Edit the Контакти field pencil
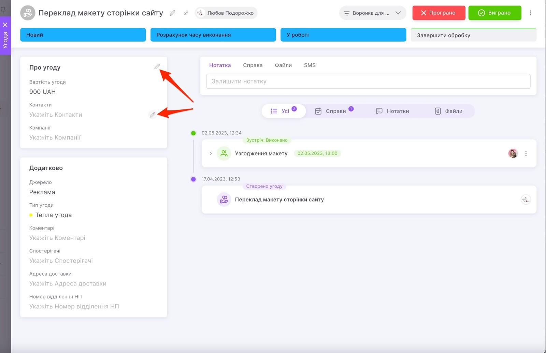The image size is (546, 353). point(153,115)
